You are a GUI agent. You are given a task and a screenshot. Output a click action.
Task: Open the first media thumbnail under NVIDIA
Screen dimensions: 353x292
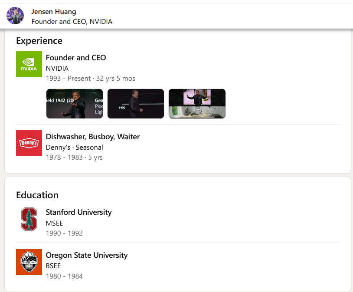pyautogui.click(x=75, y=104)
